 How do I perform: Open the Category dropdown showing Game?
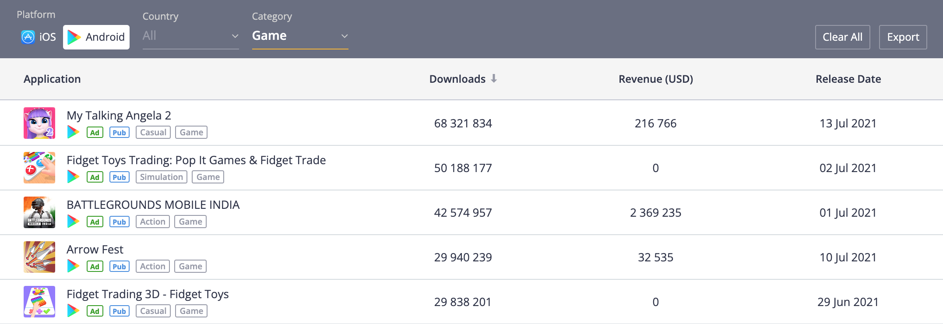300,36
